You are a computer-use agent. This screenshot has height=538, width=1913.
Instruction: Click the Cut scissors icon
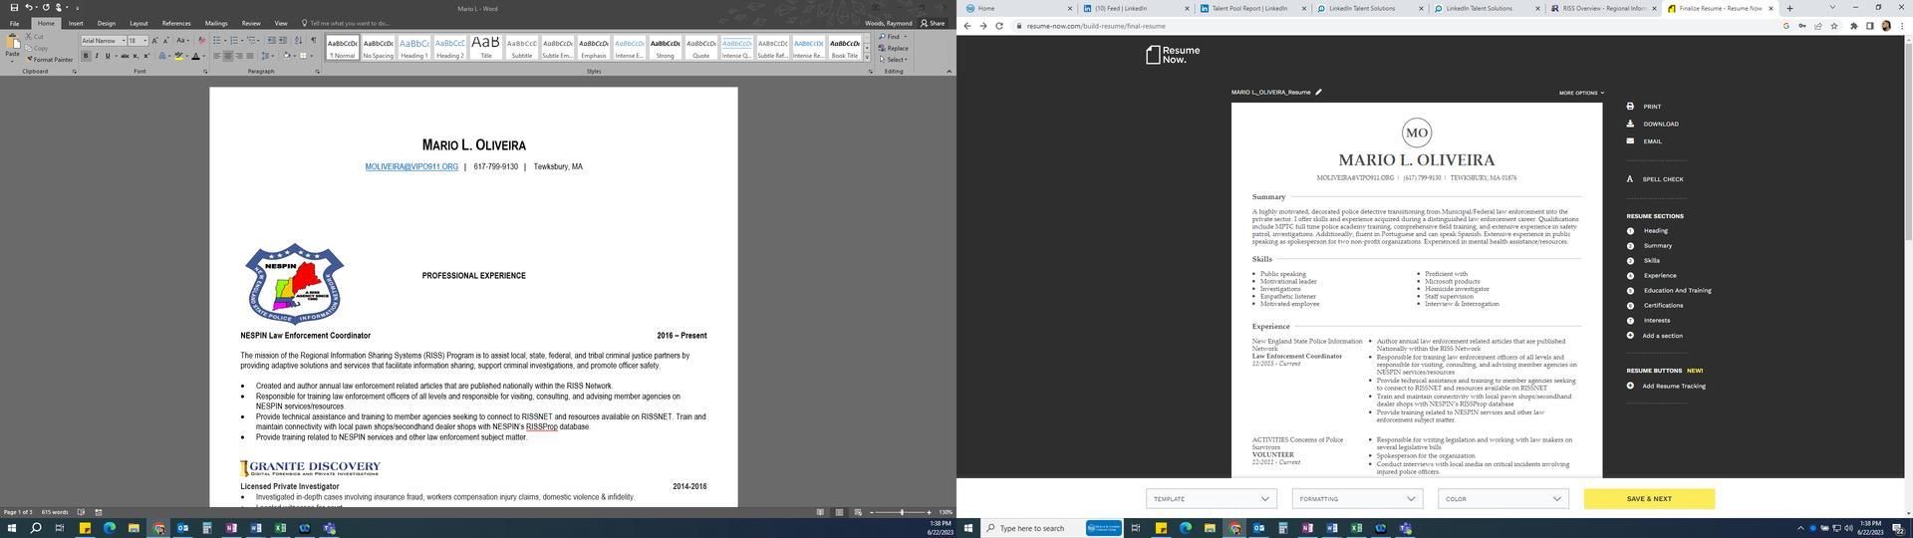[29, 36]
